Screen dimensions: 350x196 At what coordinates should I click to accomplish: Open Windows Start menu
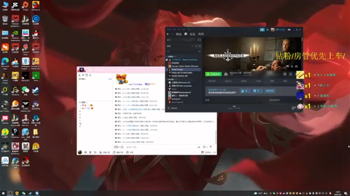[x=3, y=193]
